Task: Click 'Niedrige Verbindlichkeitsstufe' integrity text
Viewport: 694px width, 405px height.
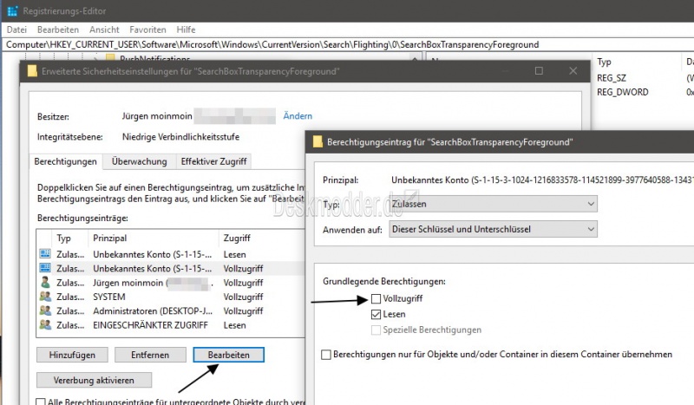Action: pos(180,137)
